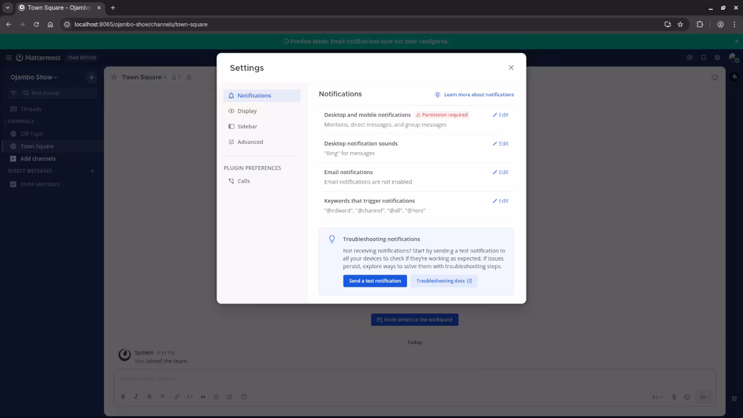The height and width of the screenshot is (418, 743).
Task: Close the Settings dialog with X
Action: [511, 68]
